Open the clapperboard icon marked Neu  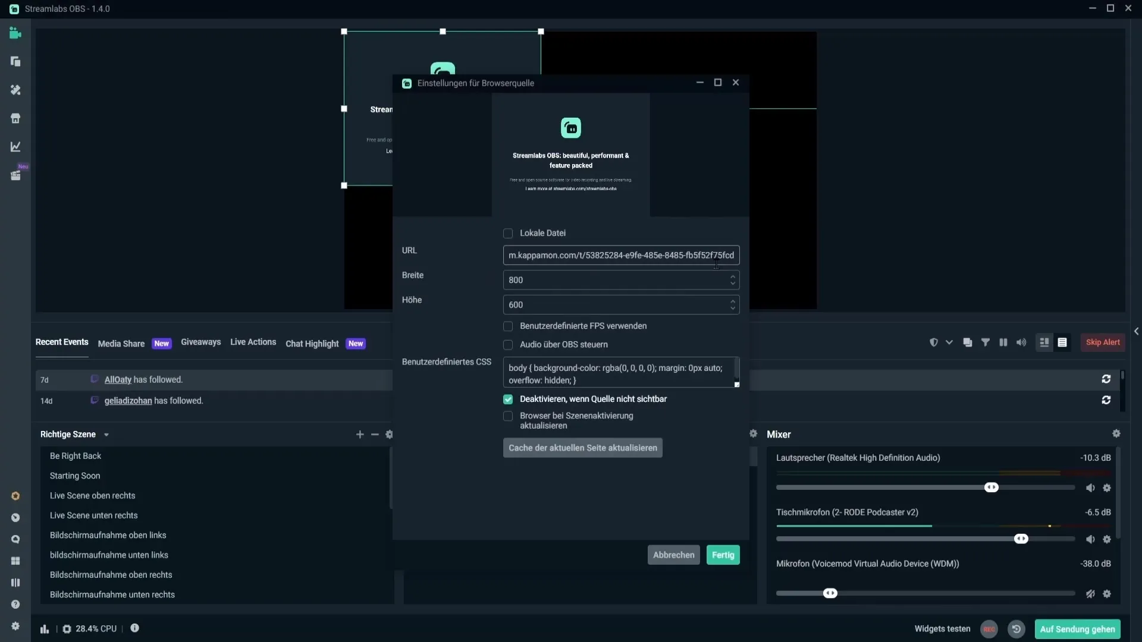tap(15, 175)
